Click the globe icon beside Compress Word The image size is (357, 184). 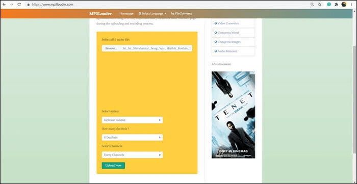click(216, 33)
